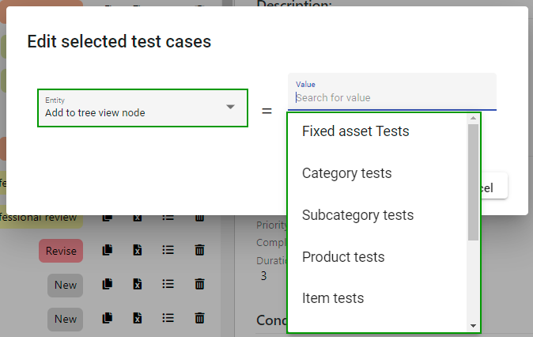
Task: Select 'Fixed asset Tests' from the value list
Action: coord(356,131)
